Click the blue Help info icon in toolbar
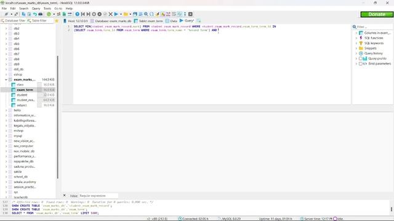Viewport: 394px width, 221px height. click(78, 14)
